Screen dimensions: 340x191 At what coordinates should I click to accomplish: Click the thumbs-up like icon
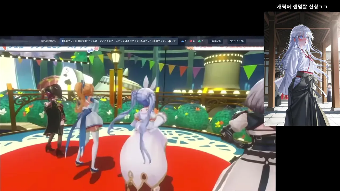point(182,41)
